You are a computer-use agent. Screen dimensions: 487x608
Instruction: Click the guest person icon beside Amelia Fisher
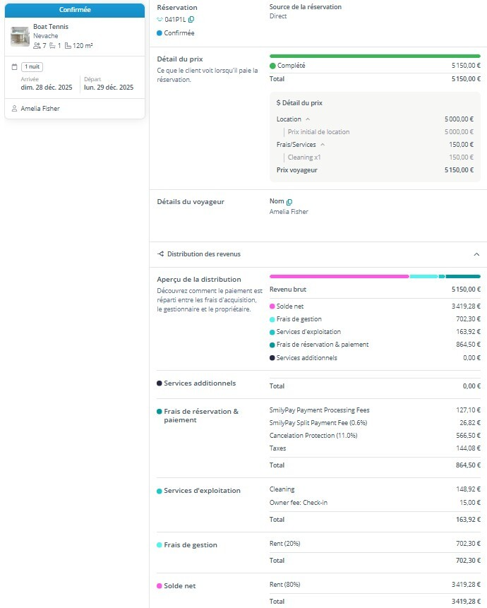tap(15, 109)
